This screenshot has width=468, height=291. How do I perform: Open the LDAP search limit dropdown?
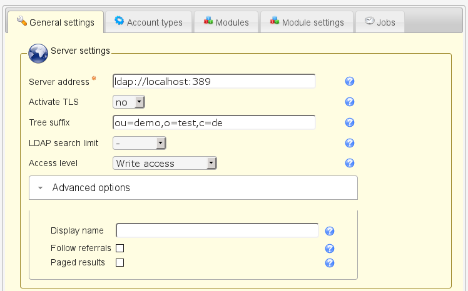pyautogui.click(x=139, y=143)
